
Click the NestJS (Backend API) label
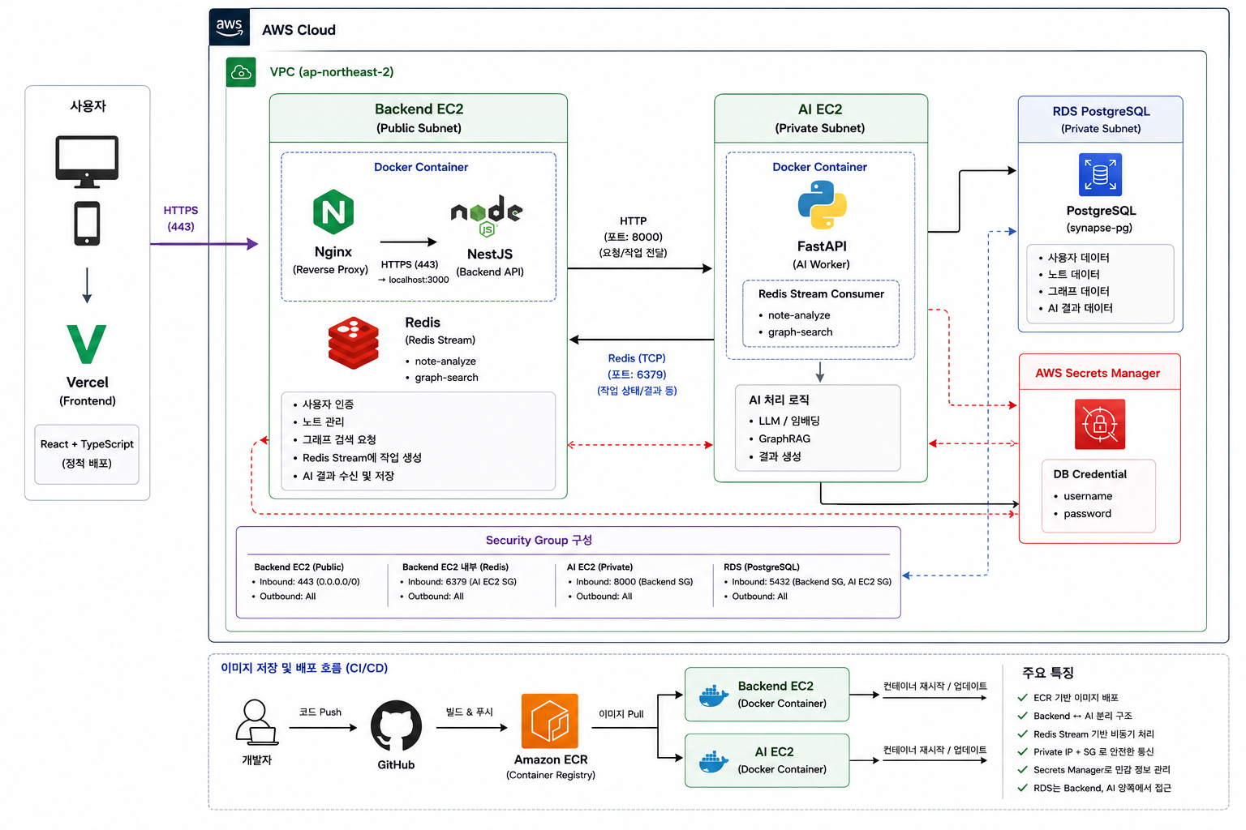coord(490,263)
